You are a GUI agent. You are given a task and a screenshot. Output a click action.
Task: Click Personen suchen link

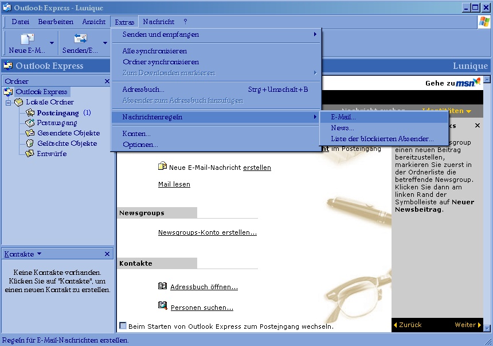click(202, 308)
